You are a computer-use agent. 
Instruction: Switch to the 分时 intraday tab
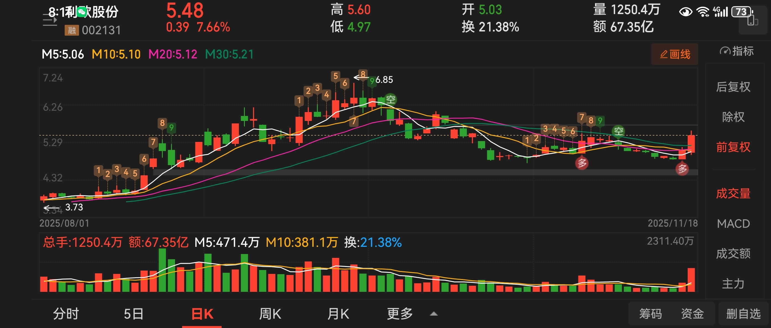(x=66, y=314)
